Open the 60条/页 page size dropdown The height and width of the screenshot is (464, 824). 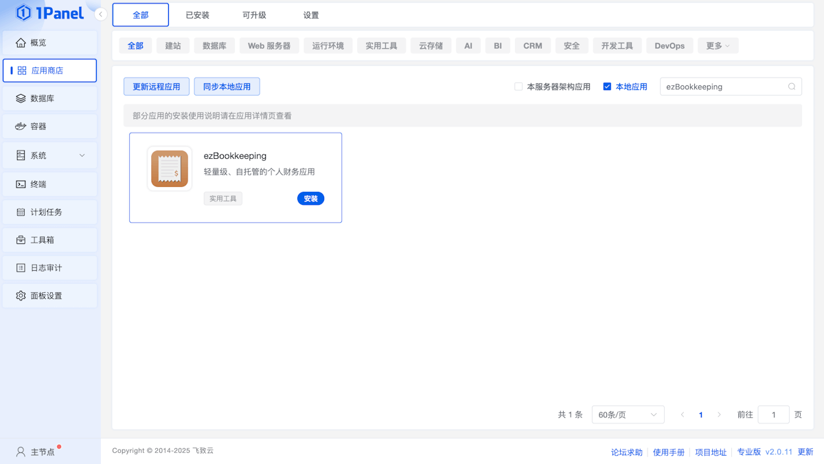(628, 415)
